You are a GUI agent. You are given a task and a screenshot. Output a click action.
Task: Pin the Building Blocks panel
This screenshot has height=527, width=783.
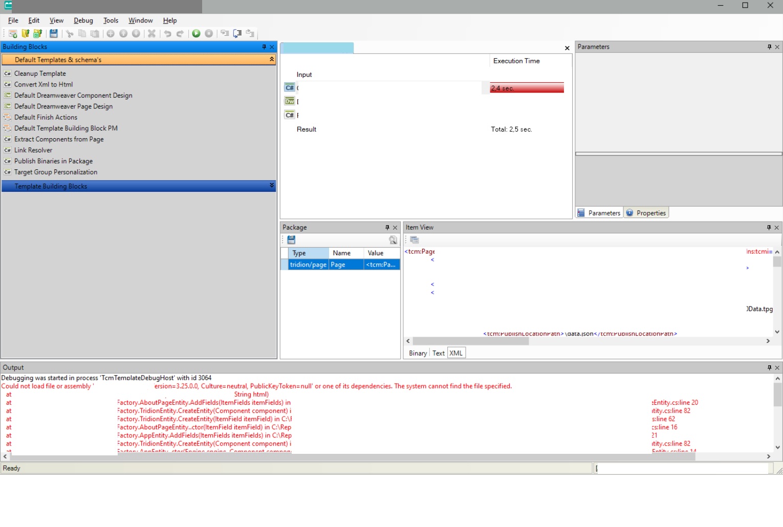pyautogui.click(x=264, y=47)
